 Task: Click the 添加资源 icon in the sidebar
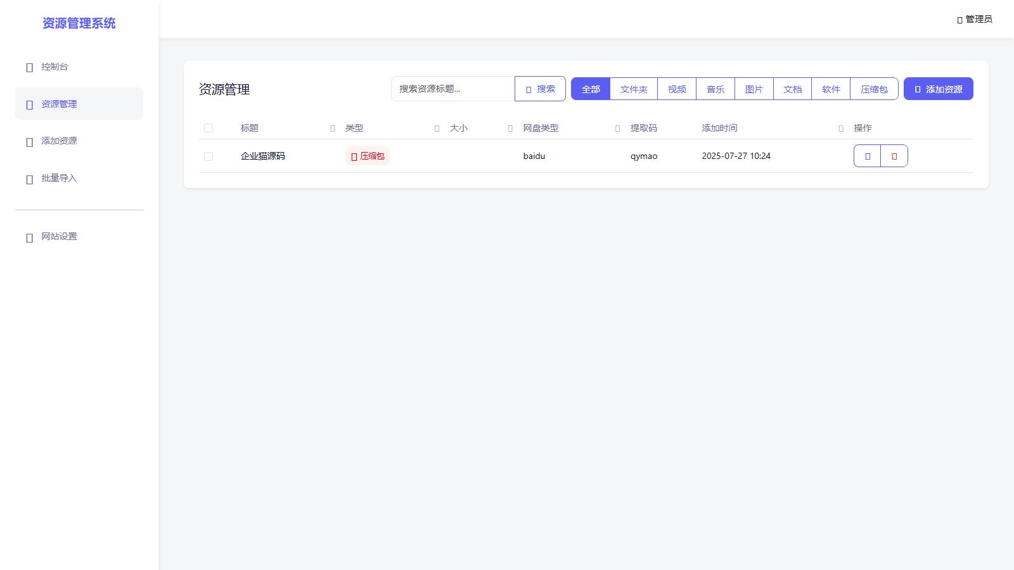pos(29,142)
